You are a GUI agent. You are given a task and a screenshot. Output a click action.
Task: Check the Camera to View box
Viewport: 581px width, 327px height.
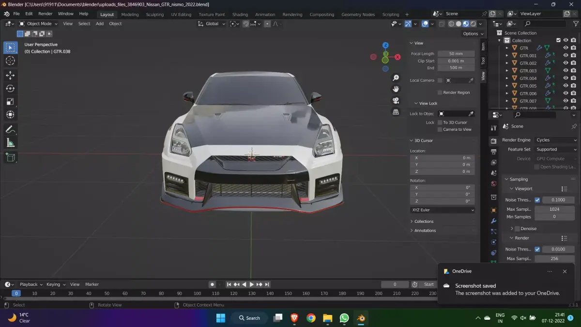[440, 129]
